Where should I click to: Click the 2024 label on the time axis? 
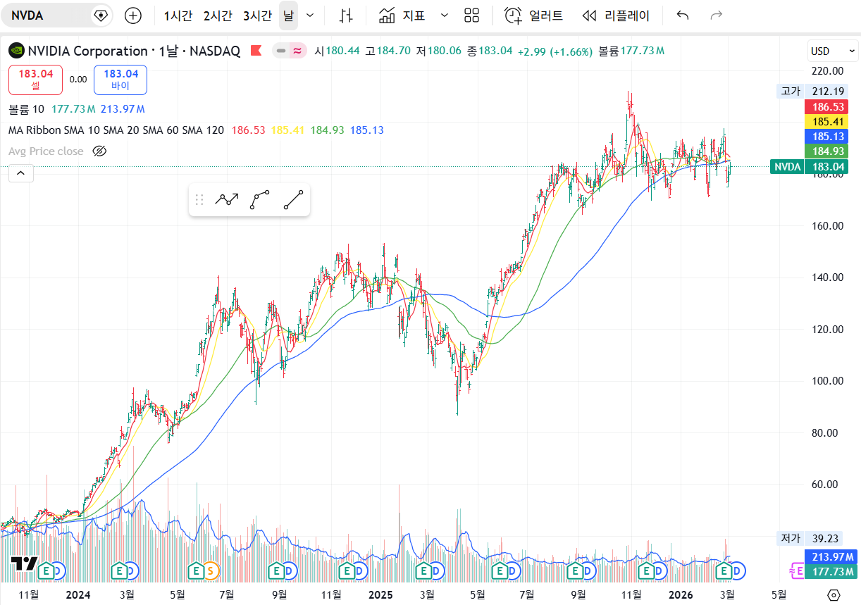78,594
